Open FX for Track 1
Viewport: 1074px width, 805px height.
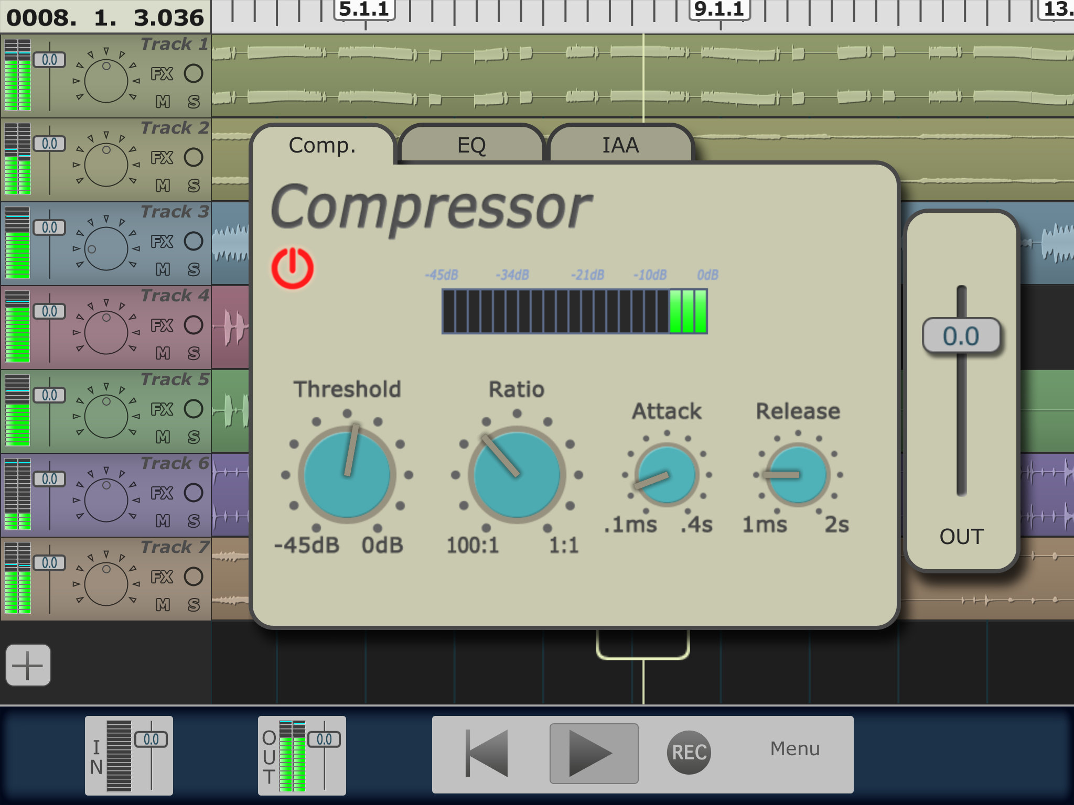tap(162, 74)
